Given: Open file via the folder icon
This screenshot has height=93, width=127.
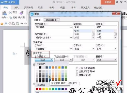Looking at the screenshot, I should 2,24.
